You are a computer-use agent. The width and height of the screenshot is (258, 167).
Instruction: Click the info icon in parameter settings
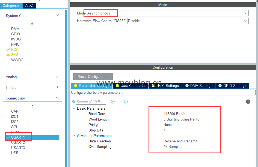pyautogui.click(x=248, y=102)
